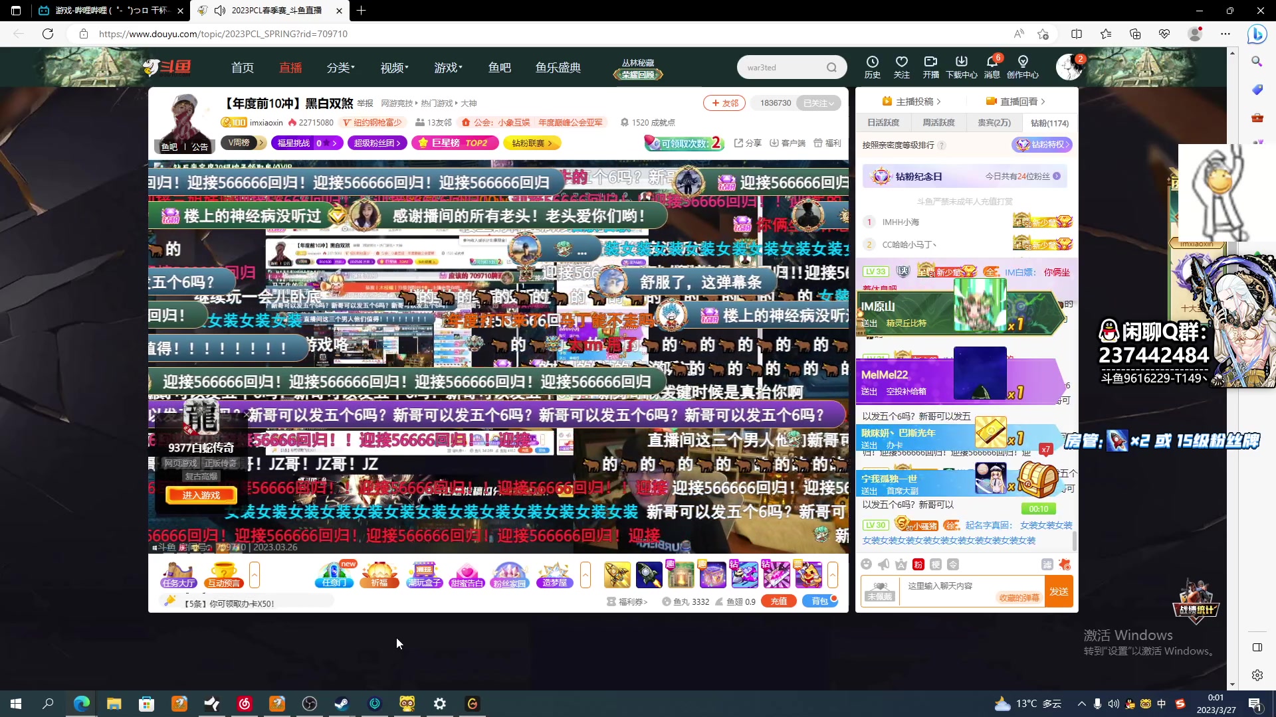Click the 令 command icon in chat toolbar
The width and height of the screenshot is (1276, 717).
[x=952, y=564]
